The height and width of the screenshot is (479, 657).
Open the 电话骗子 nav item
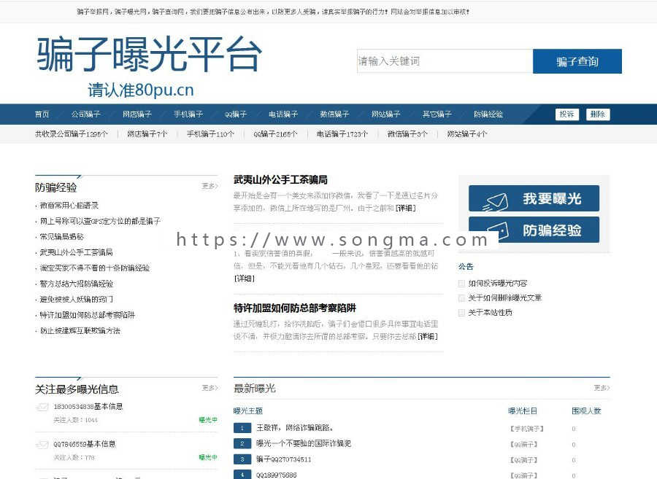283,114
